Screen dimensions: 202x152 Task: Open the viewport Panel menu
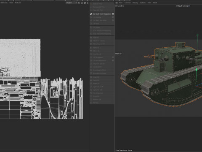[155, 3]
